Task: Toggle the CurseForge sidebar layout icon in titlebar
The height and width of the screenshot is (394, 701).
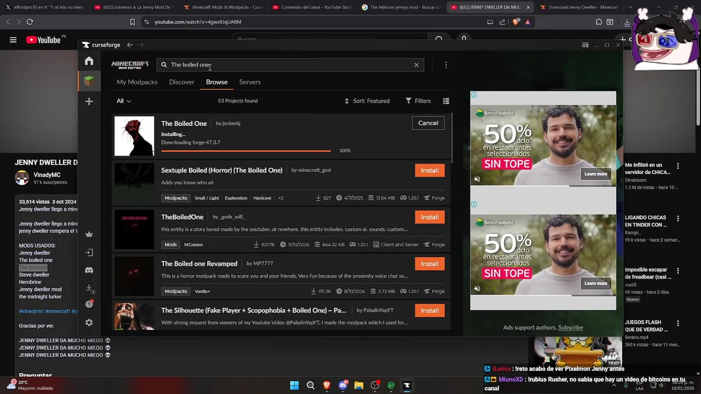Action: [585, 45]
